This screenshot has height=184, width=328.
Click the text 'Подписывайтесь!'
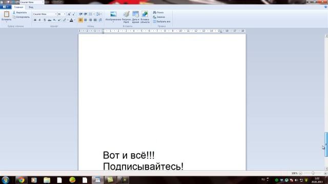coord(143,167)
